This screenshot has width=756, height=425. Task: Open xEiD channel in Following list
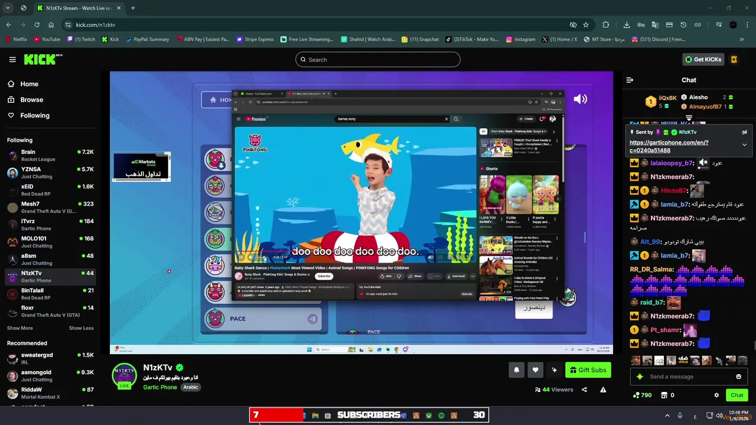[x=50, y=190]
